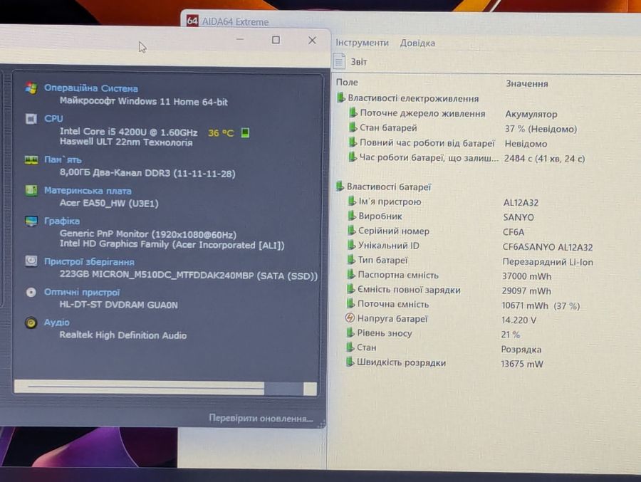Click the SANYO manufacturer value

pos(518,217)
